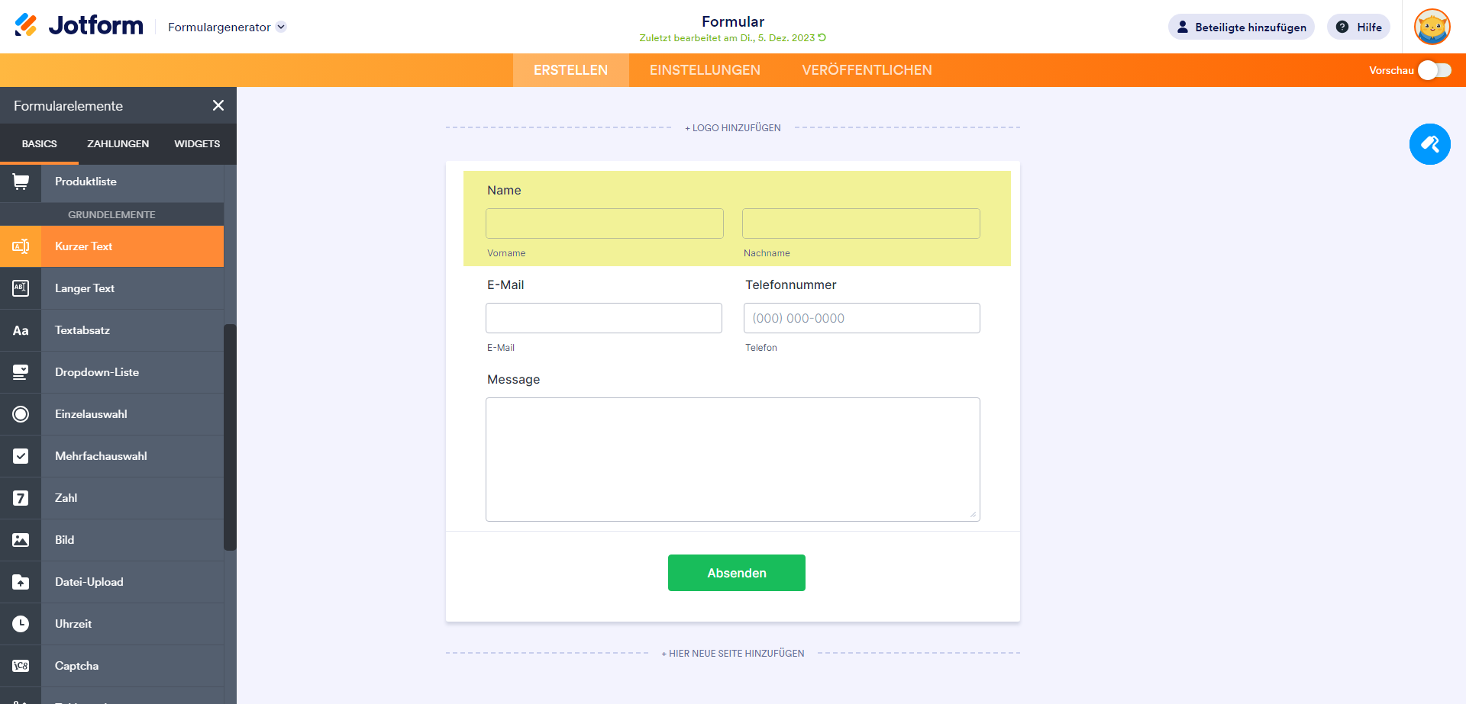Click Beteiligte hinzufügen button
The image size is (1466, 704).
click(x=1241, y=27)
